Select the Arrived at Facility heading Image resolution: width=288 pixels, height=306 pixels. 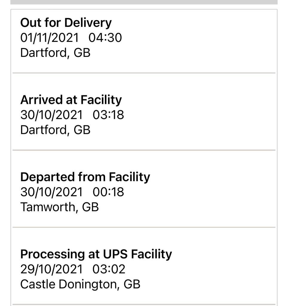pos(71,100)
